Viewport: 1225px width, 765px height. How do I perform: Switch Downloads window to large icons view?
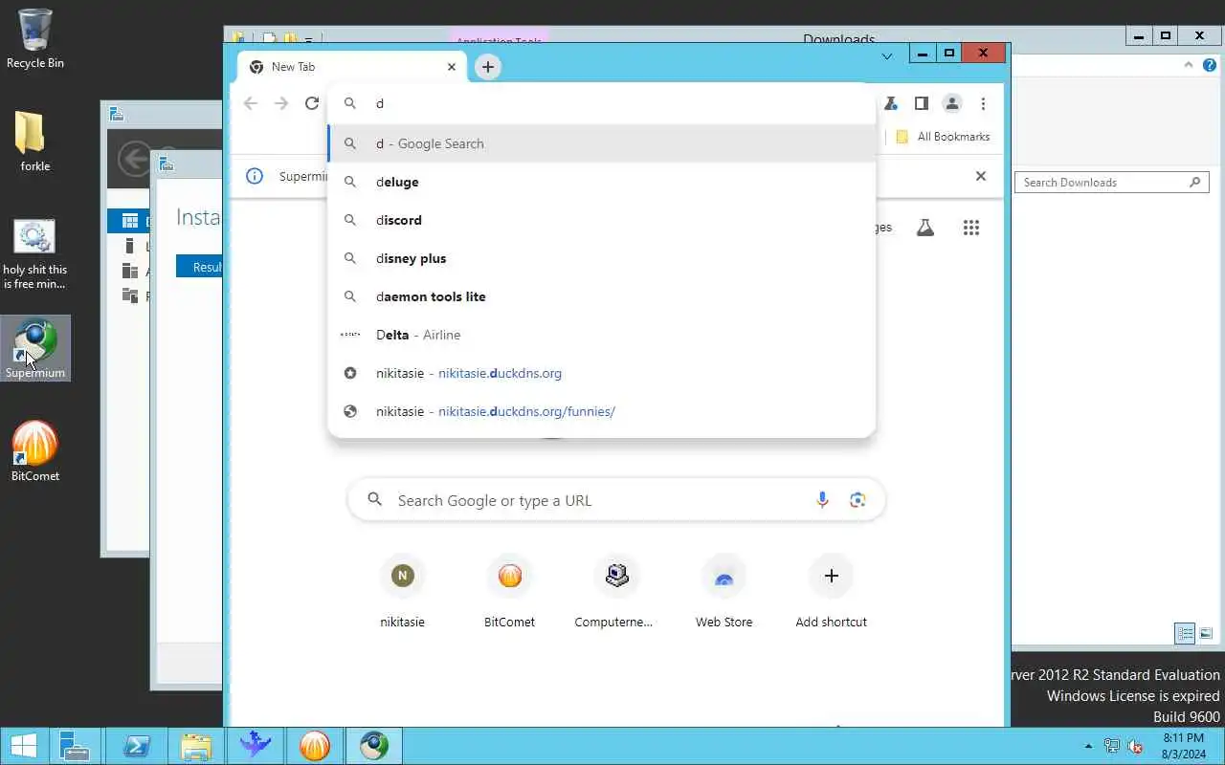[x=1206, y=633]
